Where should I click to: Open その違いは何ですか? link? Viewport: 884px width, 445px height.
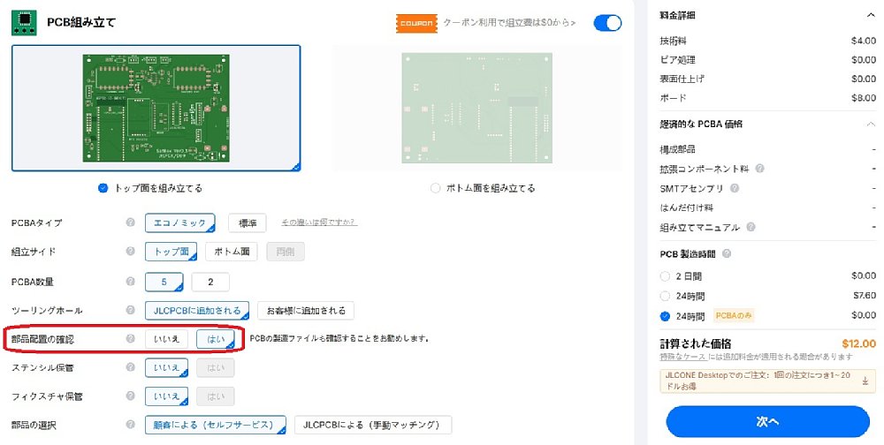tap(319, 222)
